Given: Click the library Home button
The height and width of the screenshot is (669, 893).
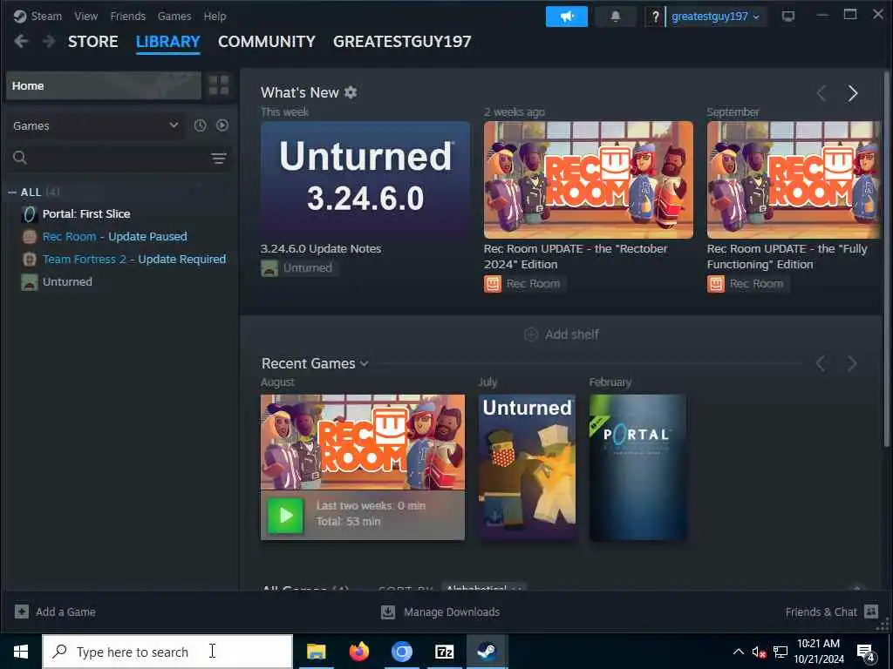Looking at the screenshot, I should coord(104,85).
